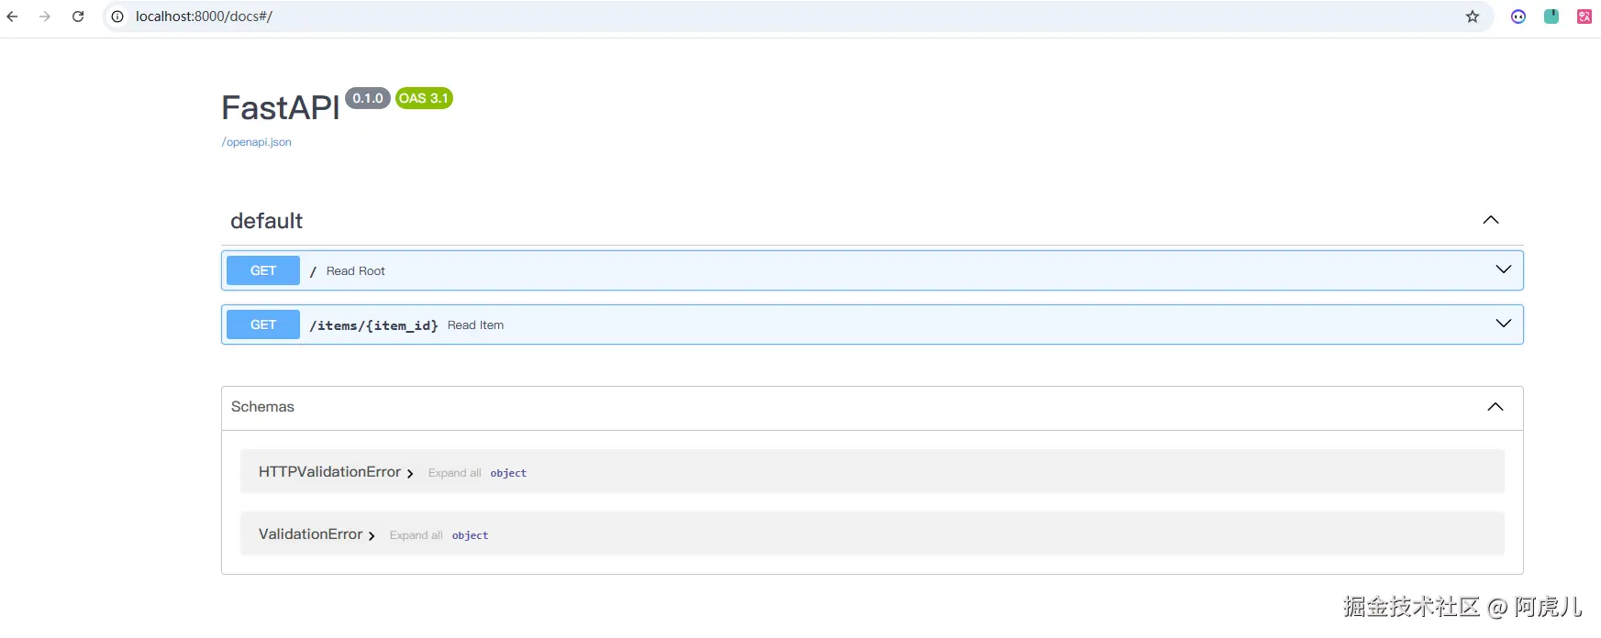This screenshot has height=638, width=1601.
Task: Click Expand all next to ValidationError
Action: click(416, 535)
